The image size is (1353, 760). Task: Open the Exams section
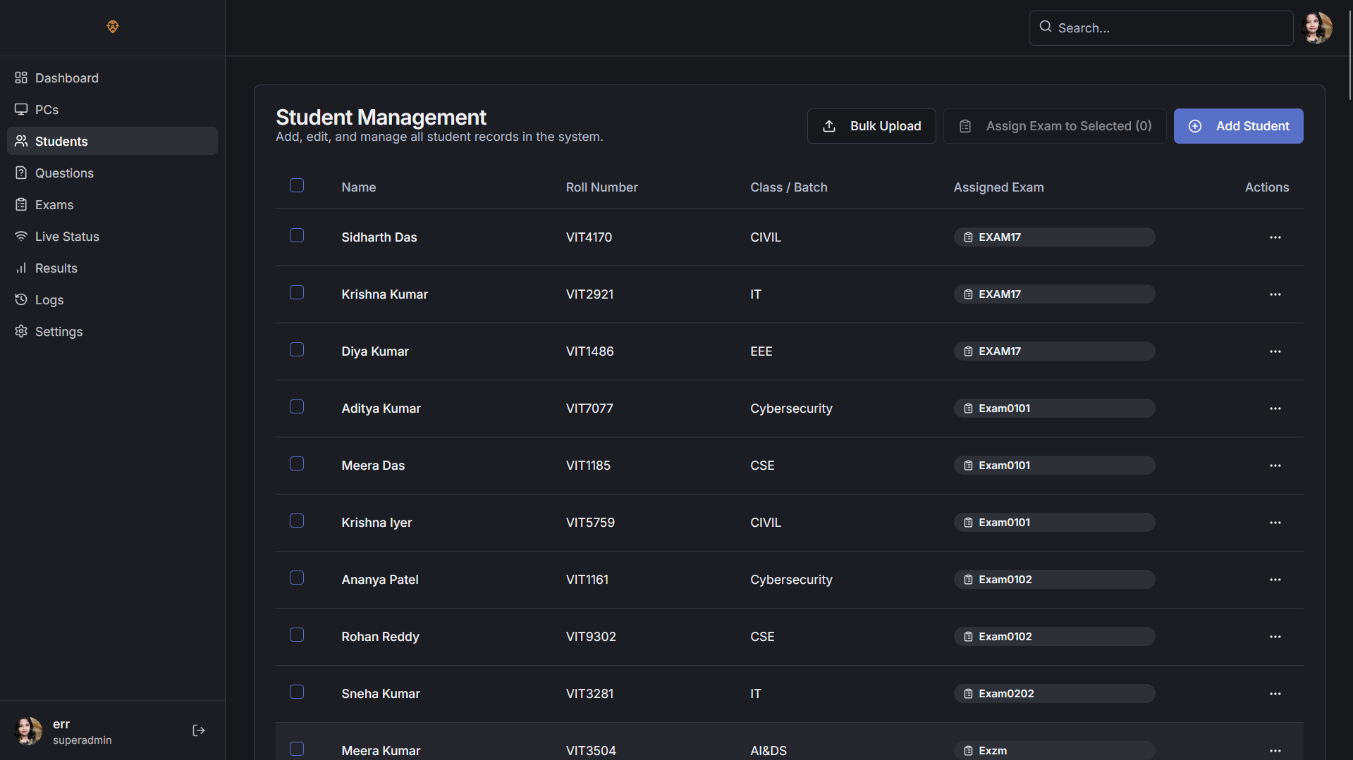point(54,205)
